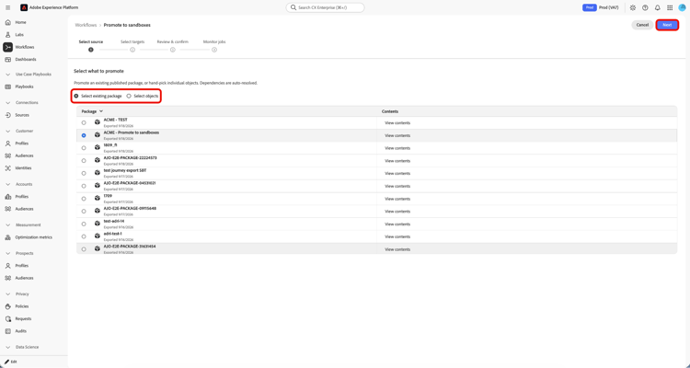
Task: Open Profiles under Customer section
Action: coord(21,144)
